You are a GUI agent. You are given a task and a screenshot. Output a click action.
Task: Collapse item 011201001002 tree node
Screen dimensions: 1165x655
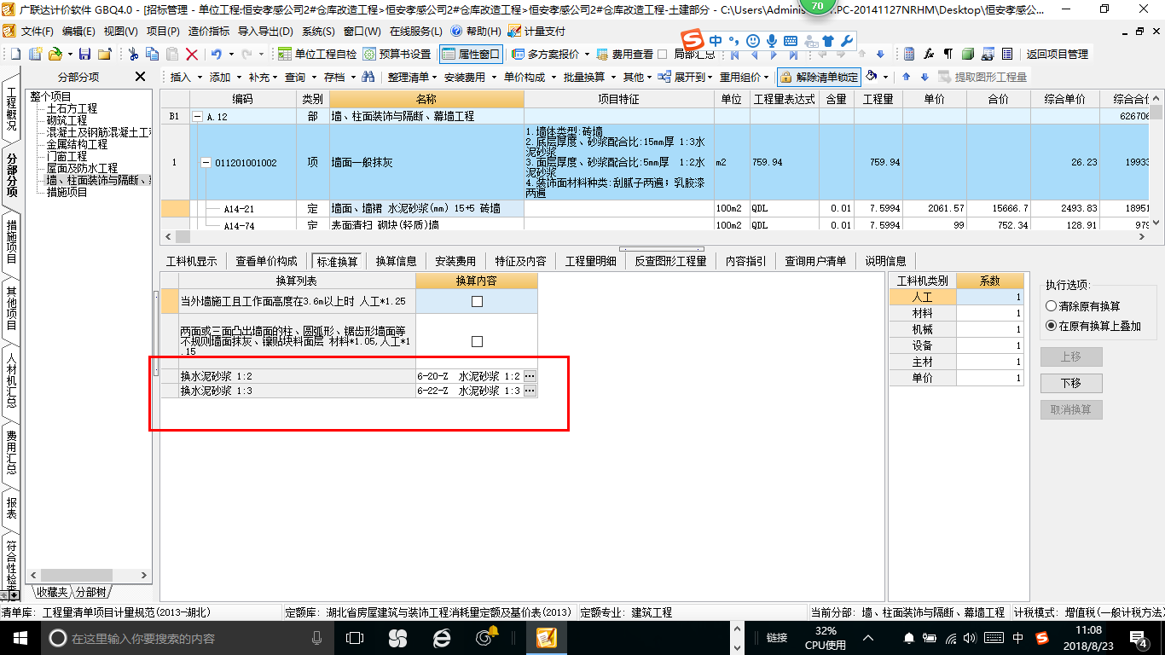point(206,162)
